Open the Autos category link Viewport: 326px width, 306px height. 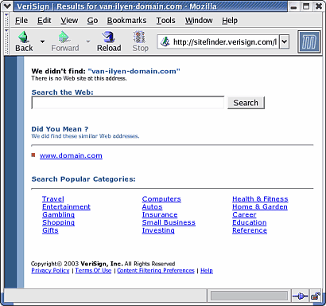(152, 206)
